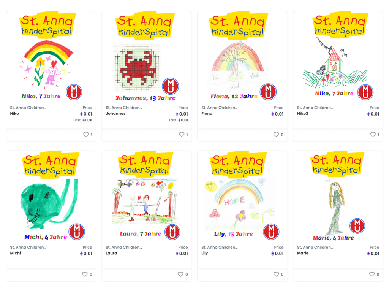389x292 pixels.
Task: Open collection link above Laura title
Action: coord(124,247)
